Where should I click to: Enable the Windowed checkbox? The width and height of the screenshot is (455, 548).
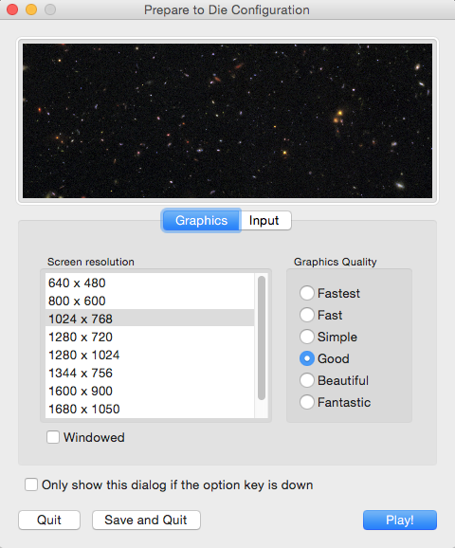point(53,437)
